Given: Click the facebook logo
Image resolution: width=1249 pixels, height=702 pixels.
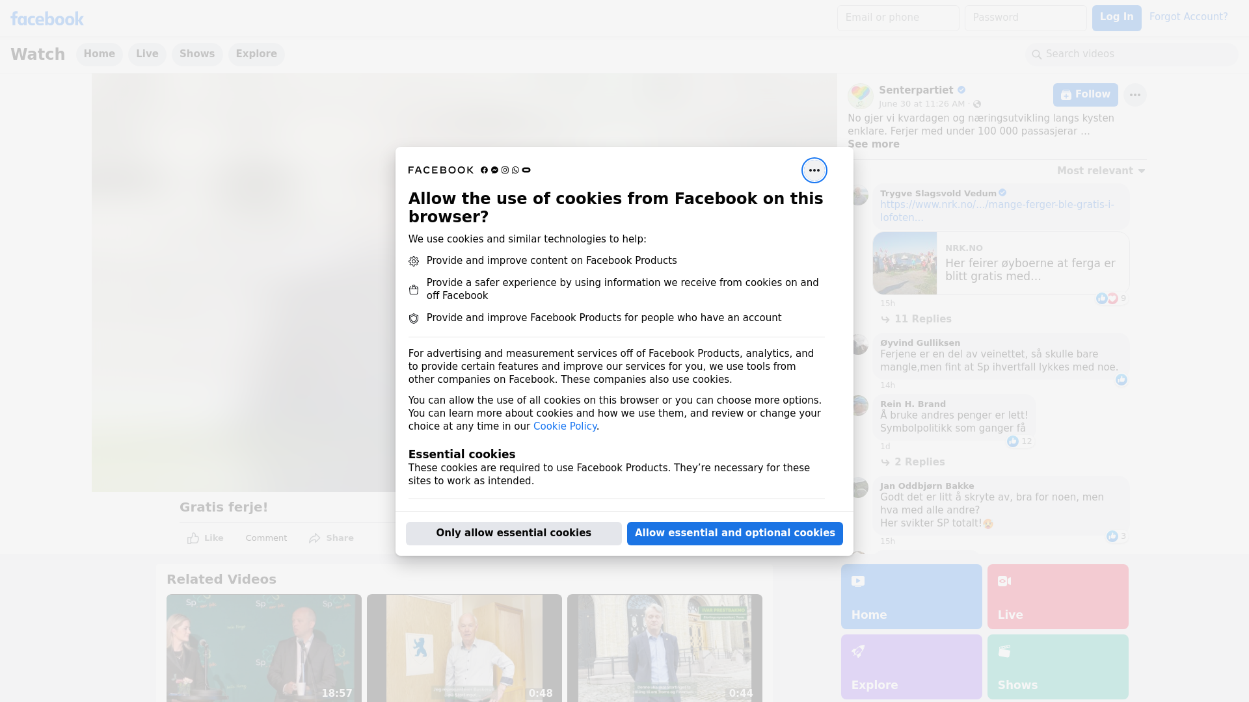Looking at the screenshot, I should pos(47,18).
